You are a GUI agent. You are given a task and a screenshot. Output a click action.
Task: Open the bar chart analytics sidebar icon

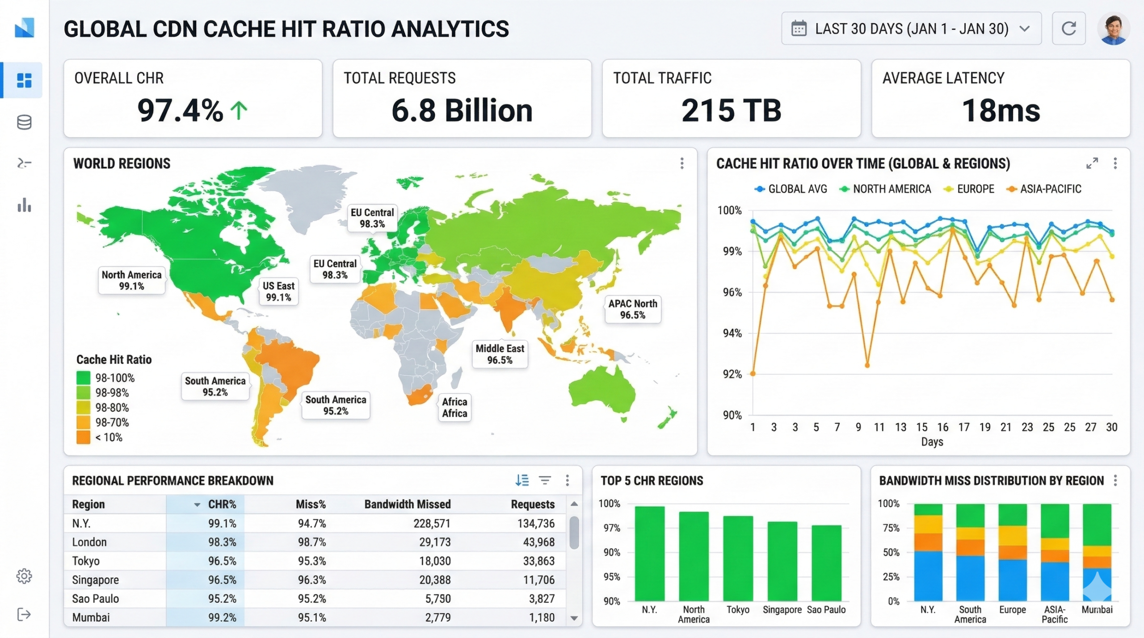pyautogui.click(x=24, y=205)
